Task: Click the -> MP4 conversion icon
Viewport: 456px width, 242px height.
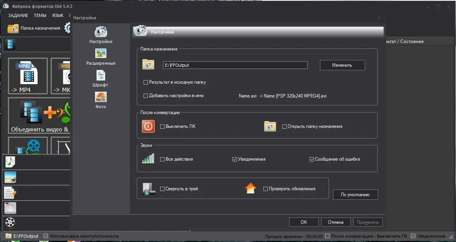Action: (28, 76)
